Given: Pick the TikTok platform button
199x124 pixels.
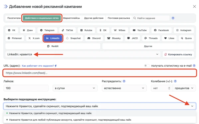Looking at the screenshot, I should (x=68, y=30).
